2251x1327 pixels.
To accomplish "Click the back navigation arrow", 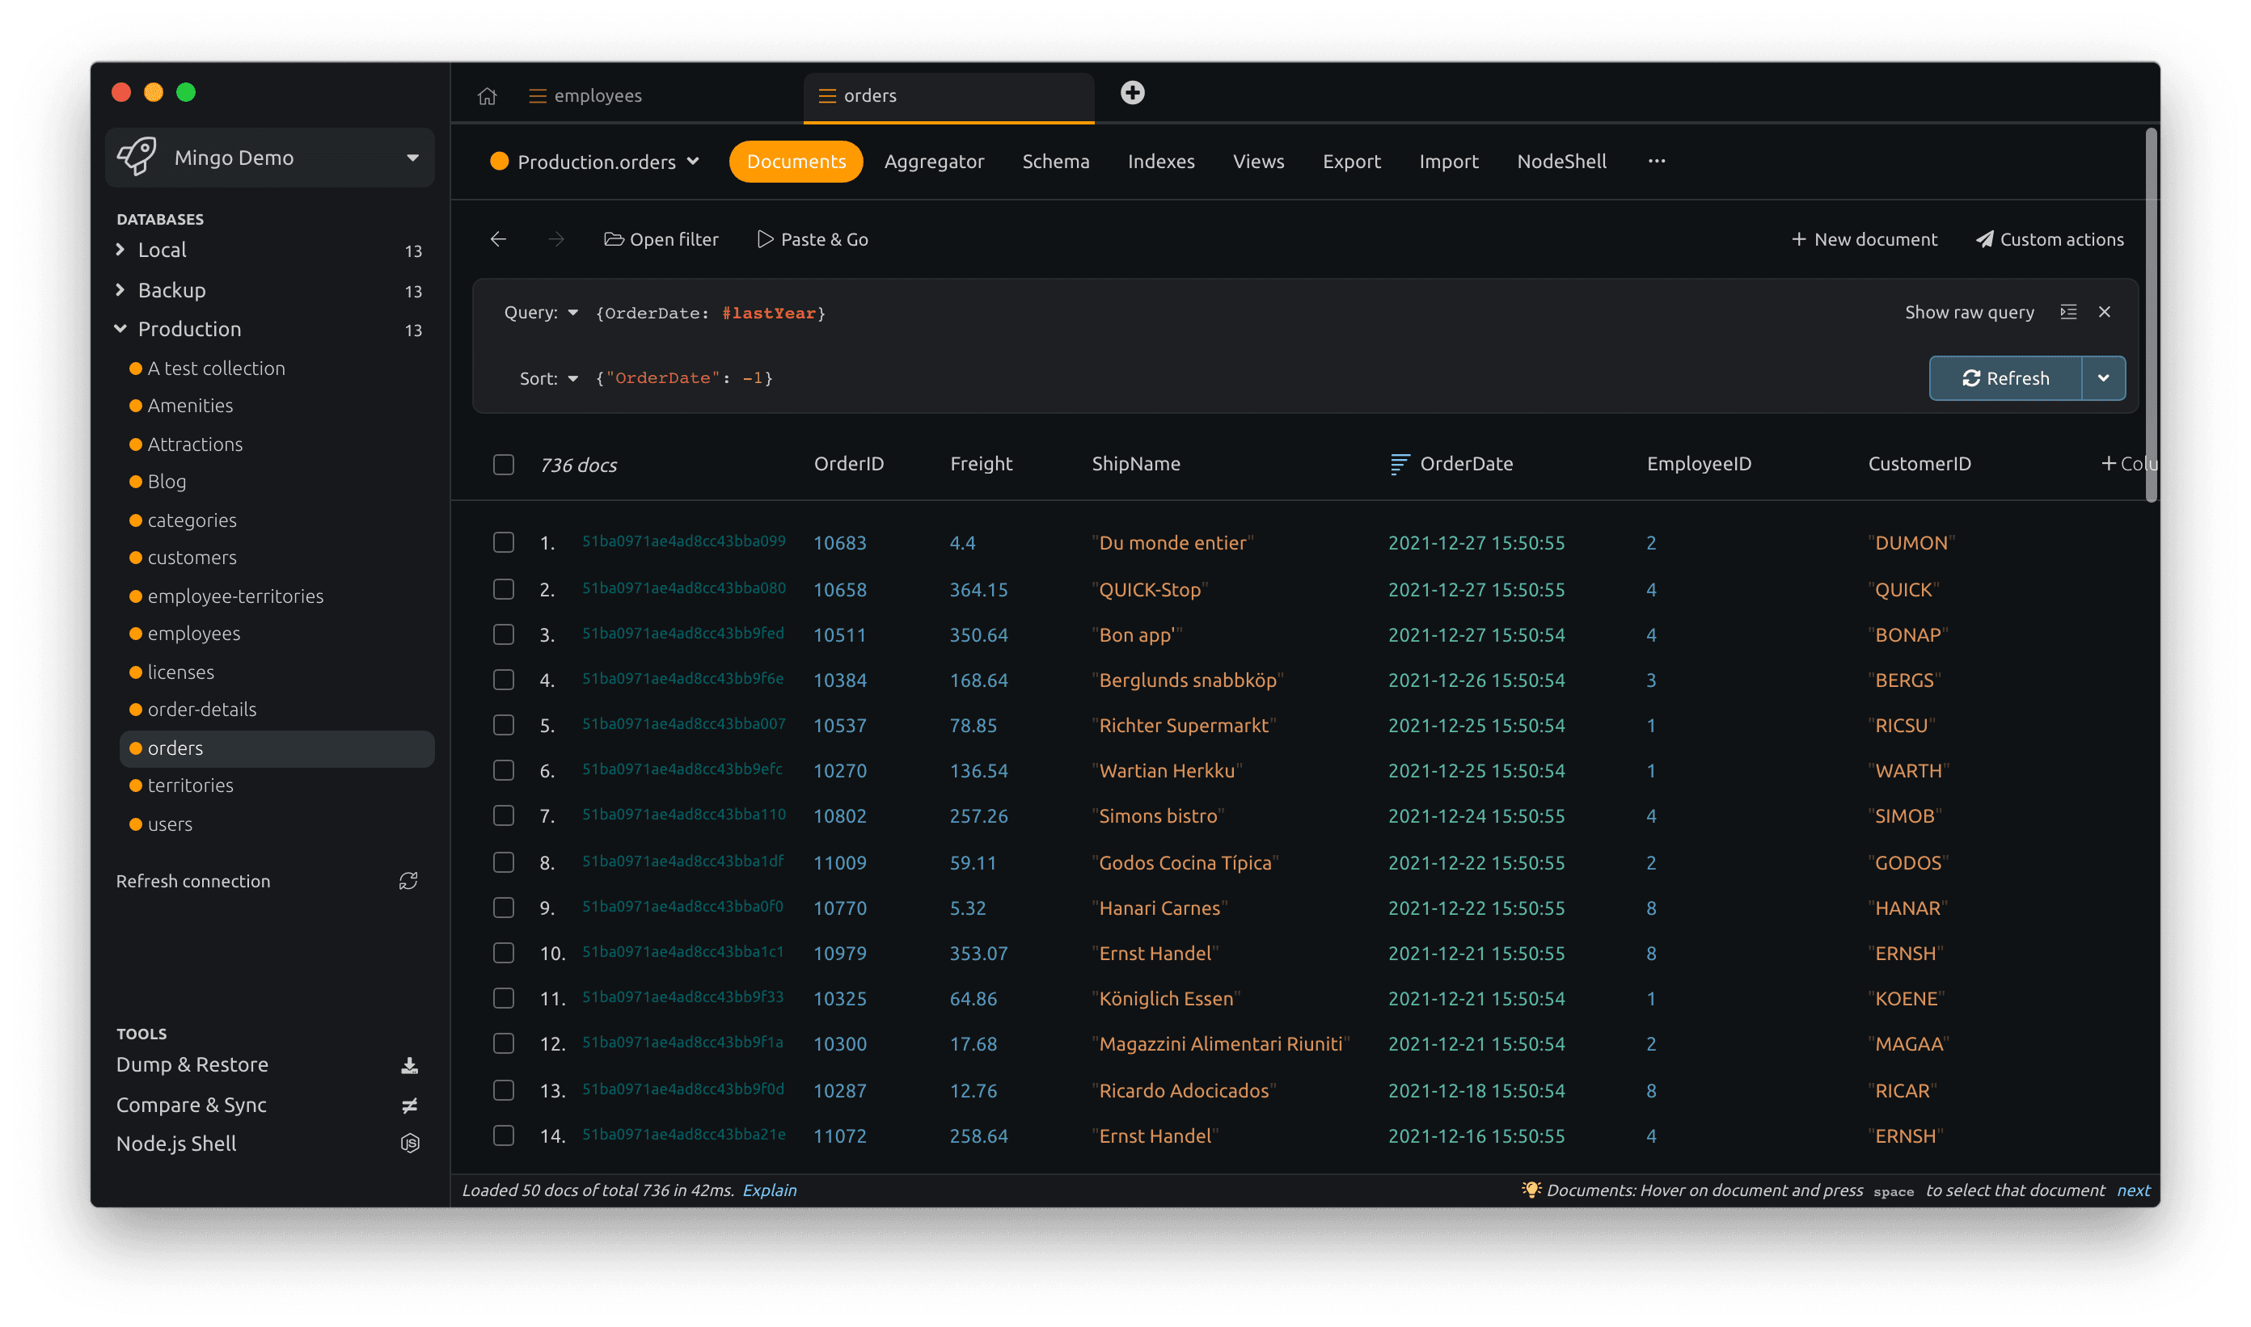I will [x=498, y=238].
